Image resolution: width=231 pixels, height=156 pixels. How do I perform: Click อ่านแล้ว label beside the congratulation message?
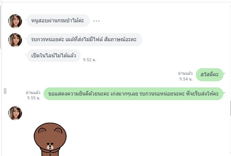[x=33, y=92]
